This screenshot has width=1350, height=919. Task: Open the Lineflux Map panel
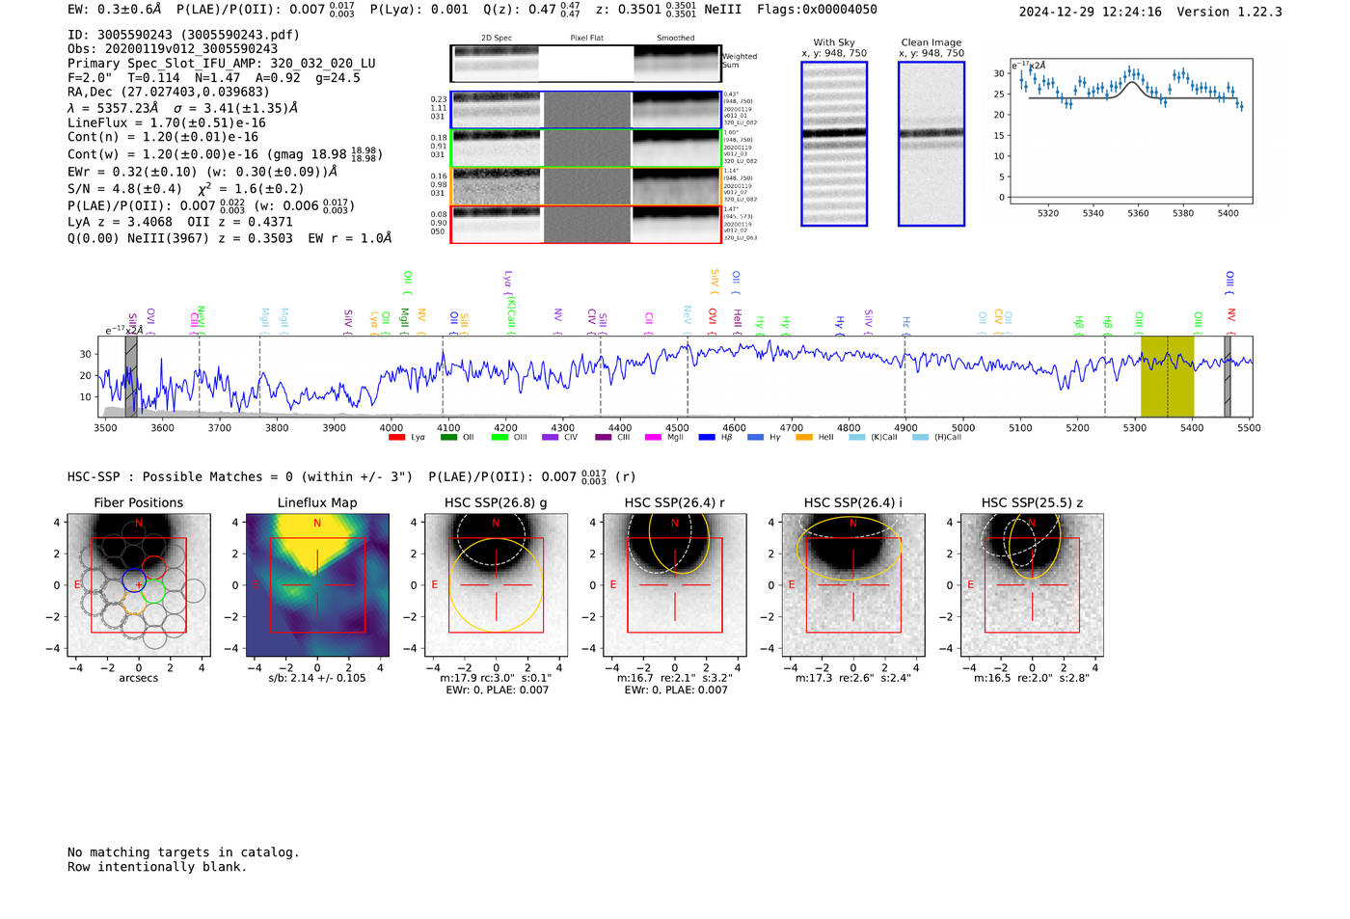[x=317, y=585]
